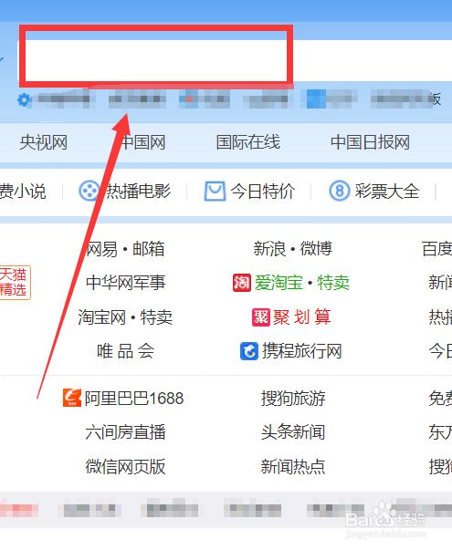Open 六间房直播
452x550 pixels.
[x=126, y=432]
